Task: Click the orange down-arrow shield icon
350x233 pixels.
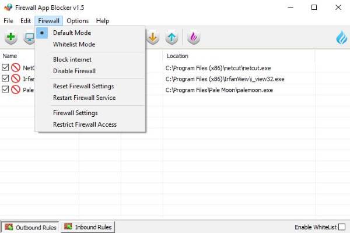Action: point(153,38)
